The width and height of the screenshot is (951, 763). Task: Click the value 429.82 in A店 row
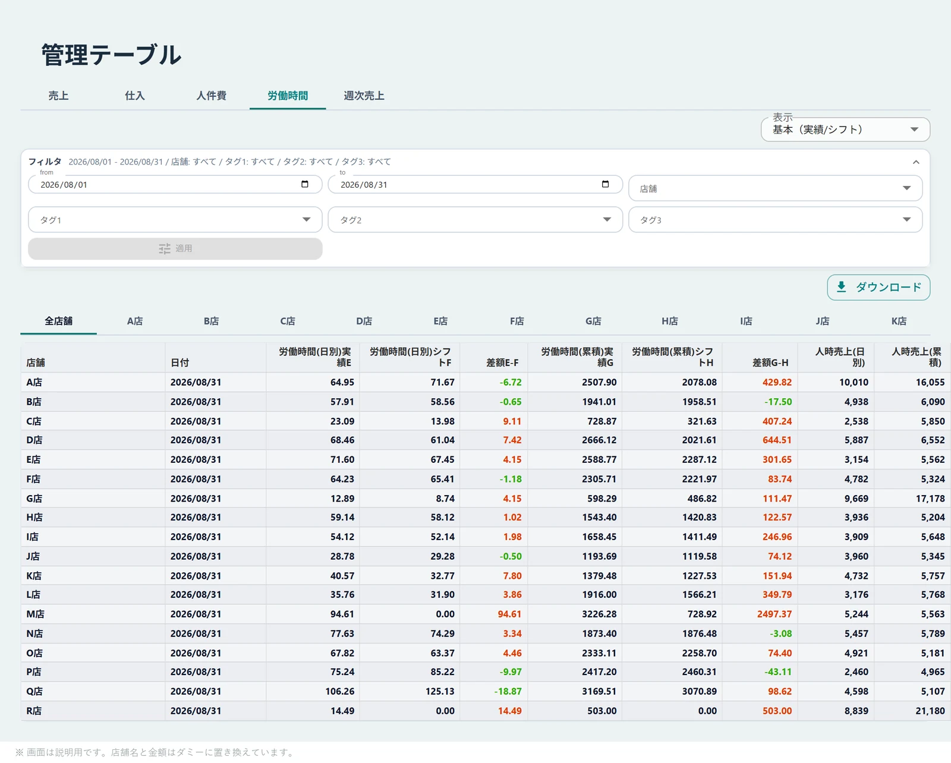(777, 382)
